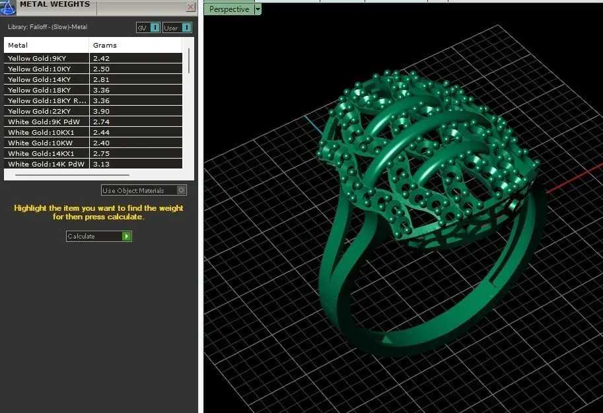Select the Yellow Gold:18KY R... row
This screenshot has height=413, width=603.
(93, 100)
